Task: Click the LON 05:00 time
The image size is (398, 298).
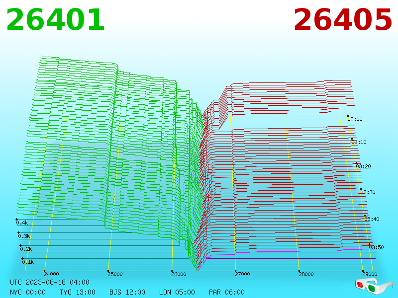Action: [177, 292]
